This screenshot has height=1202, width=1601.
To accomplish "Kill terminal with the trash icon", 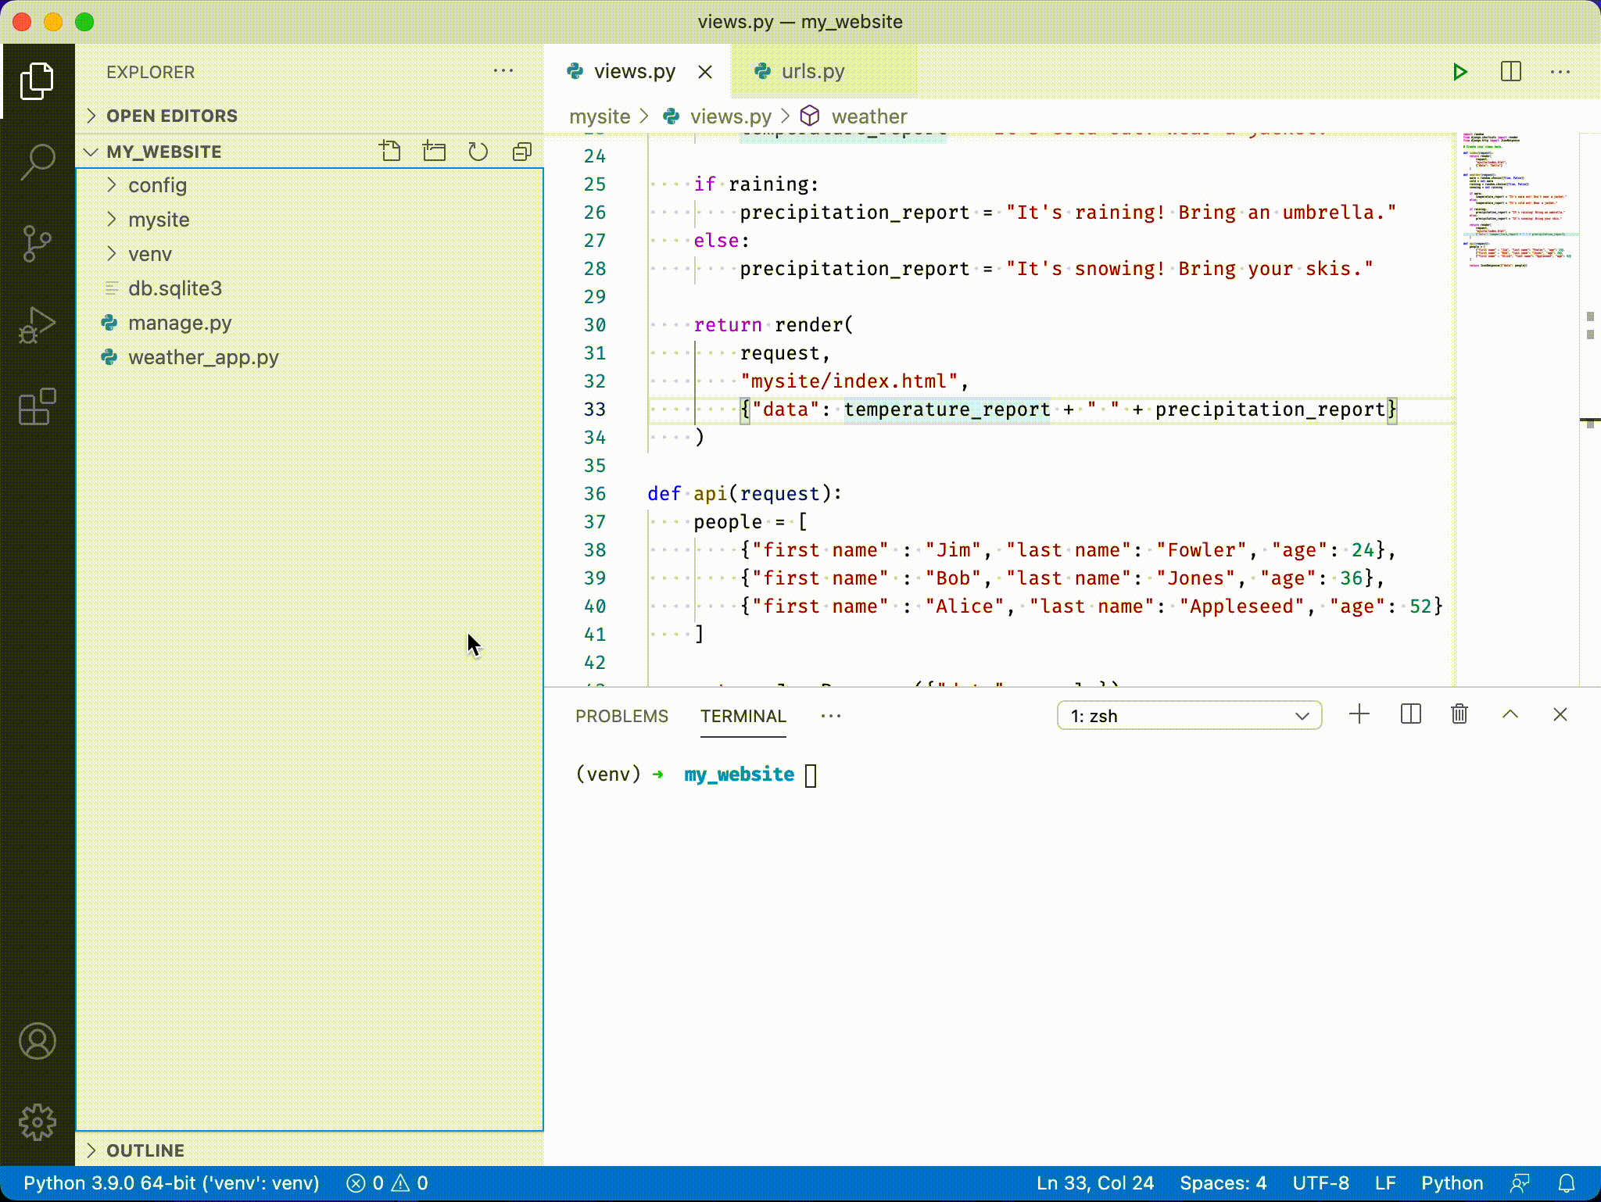I will click(x=1459, y=714).
